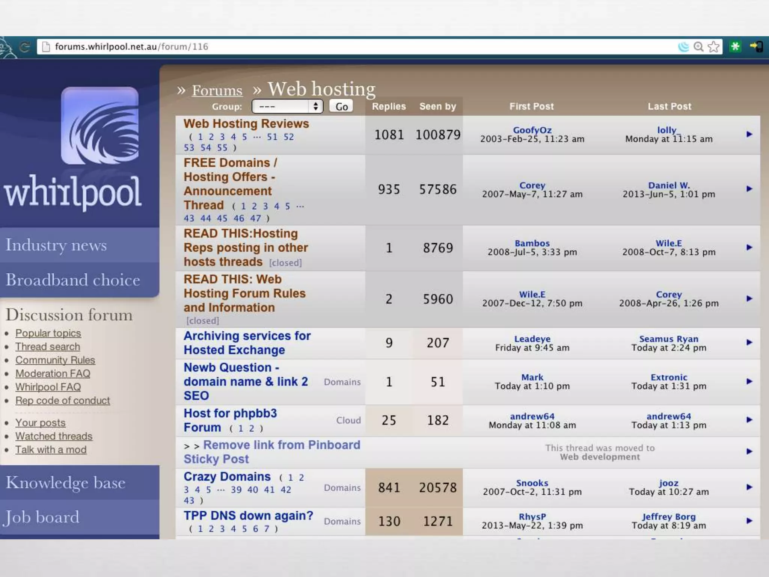
Task: Open the TPP DNS down again thread
Action: coord(248,516)
